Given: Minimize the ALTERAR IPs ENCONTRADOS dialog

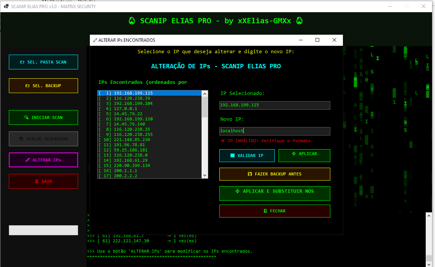Looking at the screenshot, I should (x=300, y=40).
